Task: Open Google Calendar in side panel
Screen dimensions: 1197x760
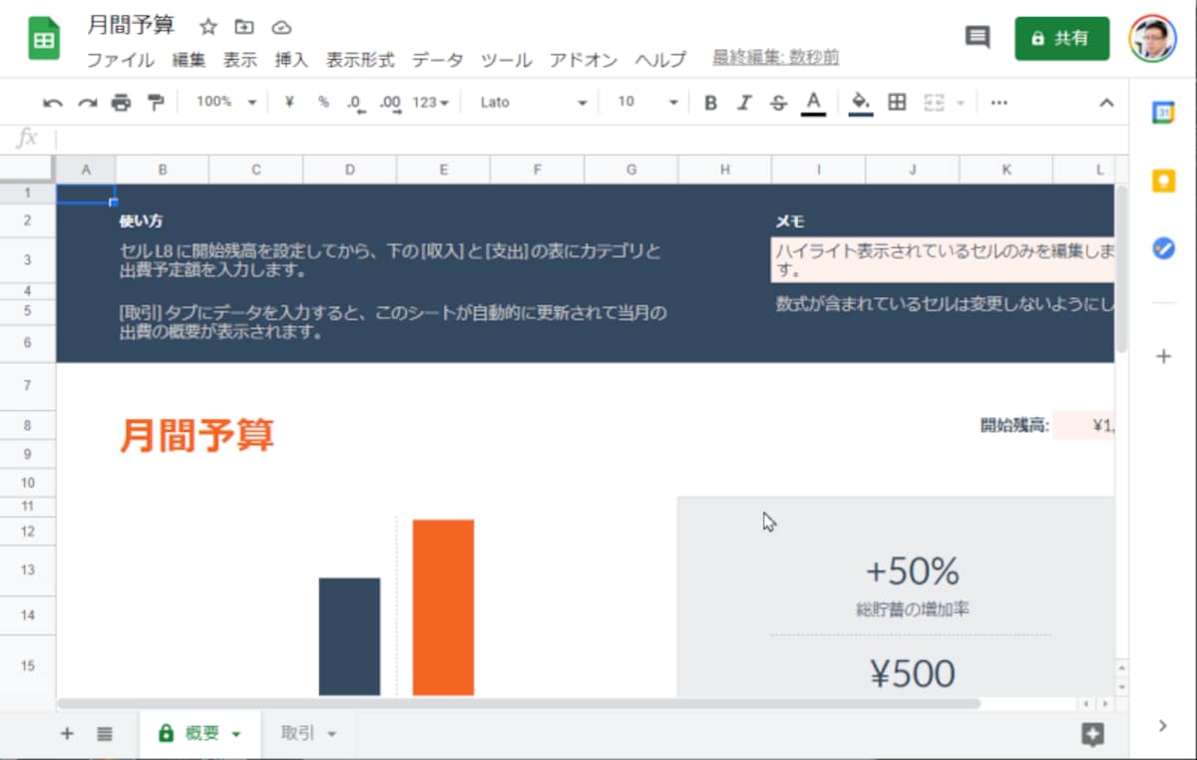Action: pos(1163,113)
